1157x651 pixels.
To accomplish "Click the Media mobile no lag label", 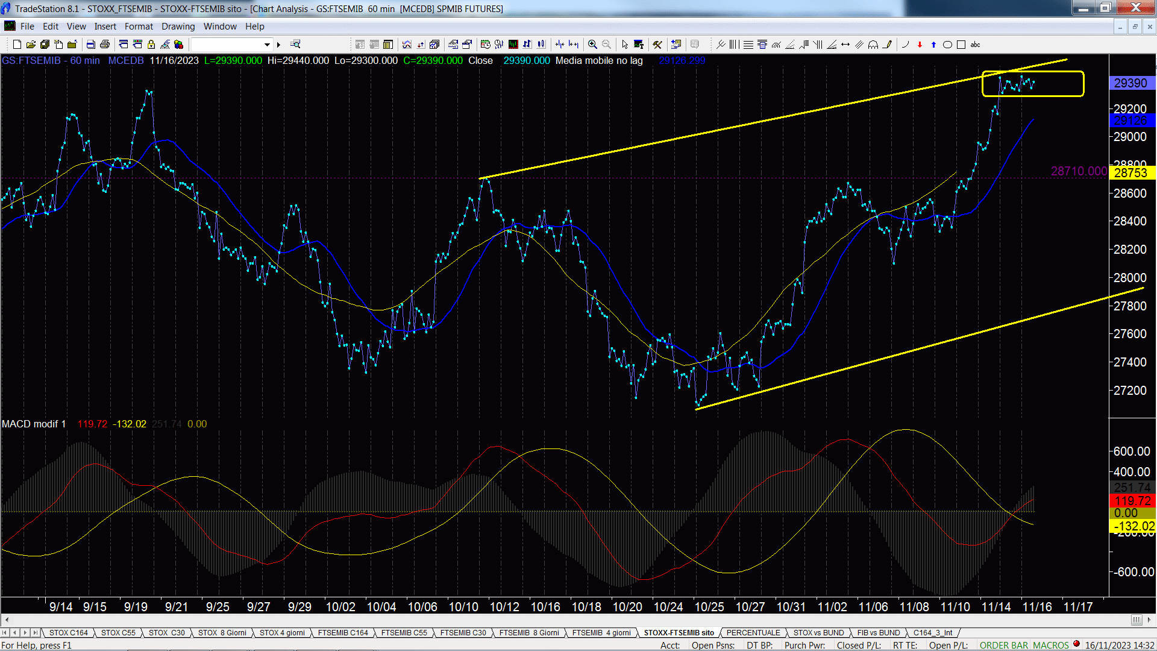I will (599, 61).
